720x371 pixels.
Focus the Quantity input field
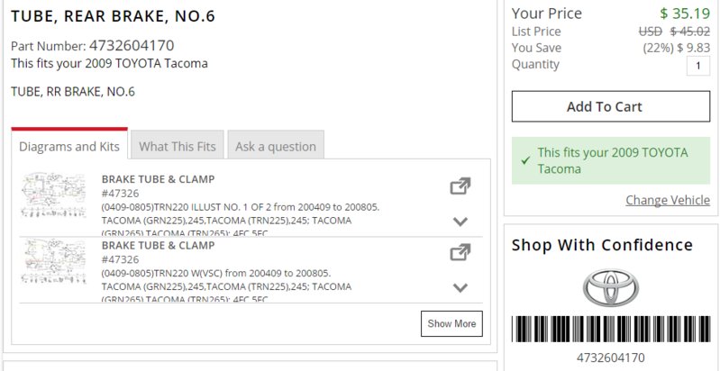pyautogui.click(x=698, y=66)
